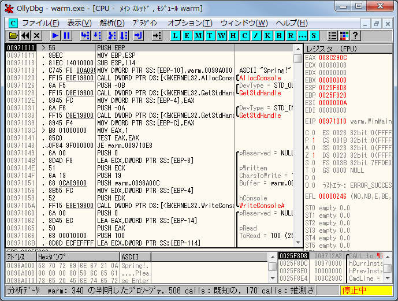
Task: Click Step Into toolbar icon
Action: tap(85, 36)
